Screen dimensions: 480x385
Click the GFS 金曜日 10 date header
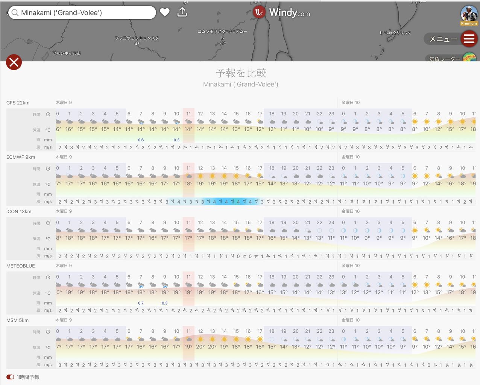pyautogui.click(x=351, y=102)
